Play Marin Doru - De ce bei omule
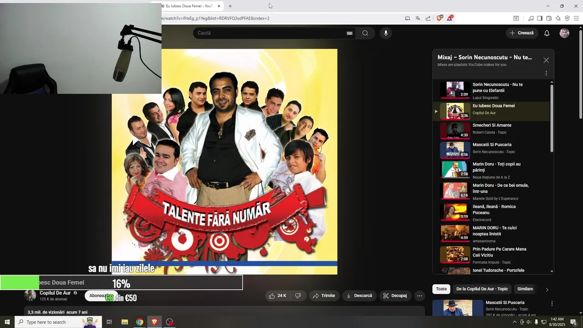The height and width of the screenshot is (328, 583). coord(492,191)
